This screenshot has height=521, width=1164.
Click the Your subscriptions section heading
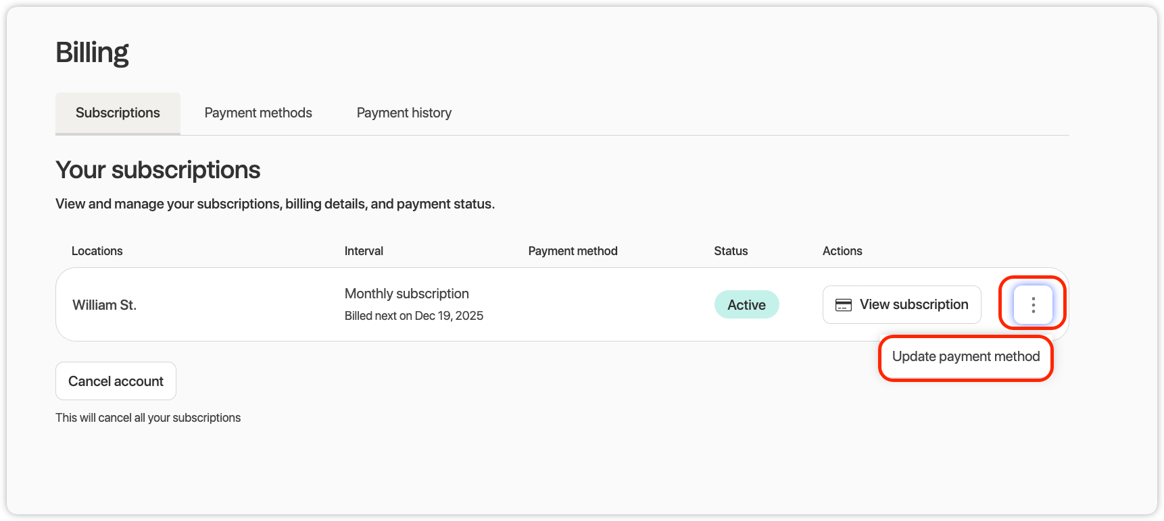pos(157,170)
